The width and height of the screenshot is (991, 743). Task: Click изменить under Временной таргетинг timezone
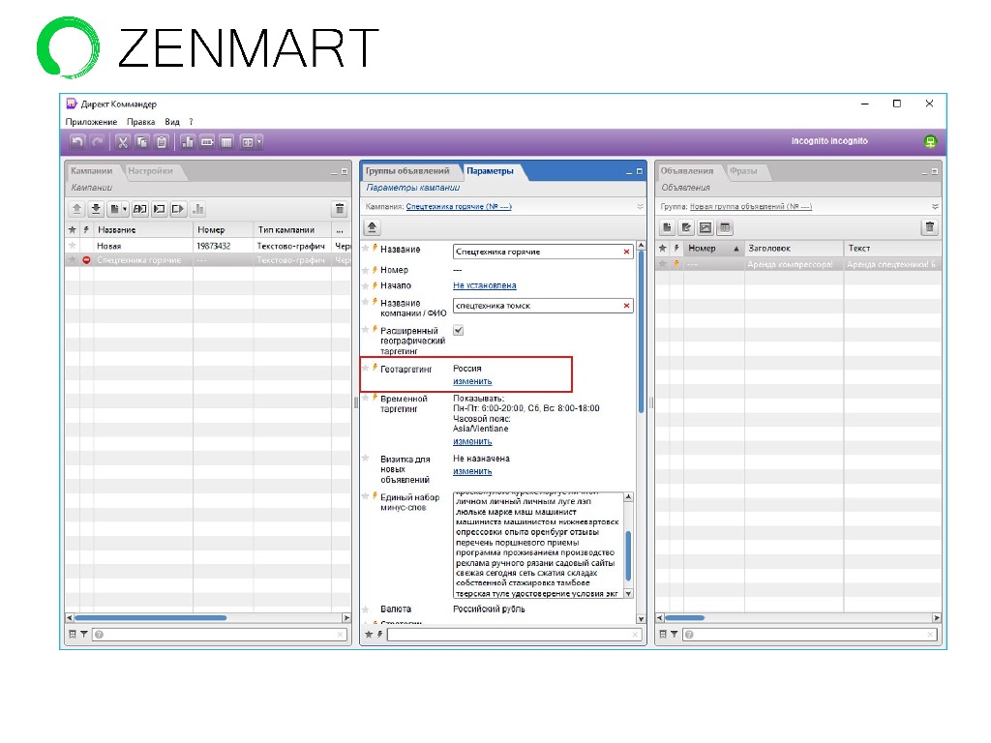[472, 441]
